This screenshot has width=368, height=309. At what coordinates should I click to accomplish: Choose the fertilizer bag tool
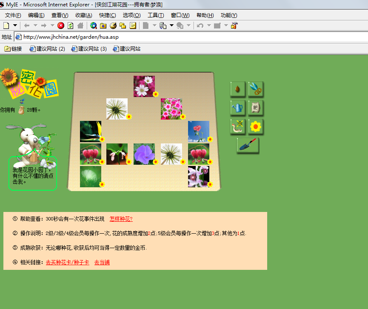256,108
